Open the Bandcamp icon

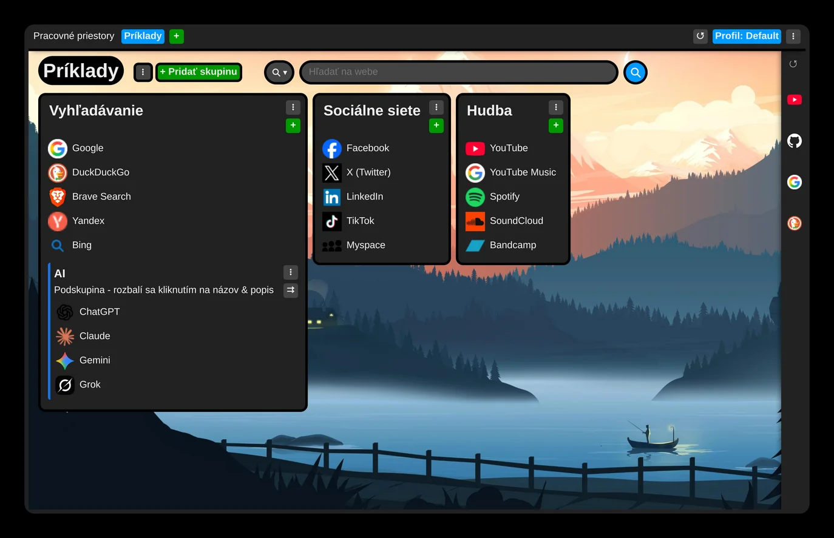coord(475,246)
